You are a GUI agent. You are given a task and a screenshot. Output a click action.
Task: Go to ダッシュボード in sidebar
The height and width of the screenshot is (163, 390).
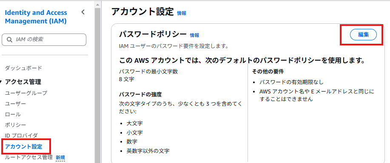(23, 68)
